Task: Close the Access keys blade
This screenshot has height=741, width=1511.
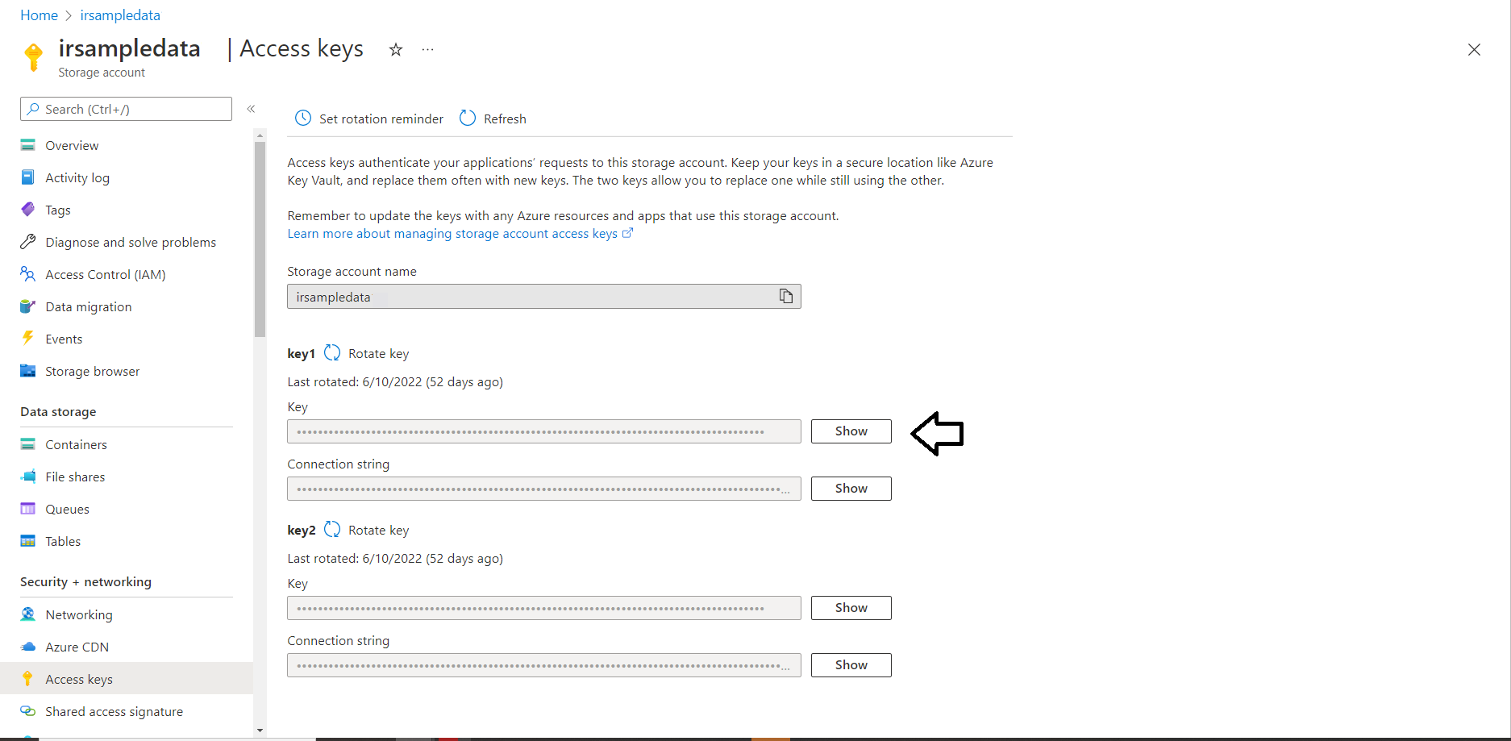Action: click(x=1474, y=50)
